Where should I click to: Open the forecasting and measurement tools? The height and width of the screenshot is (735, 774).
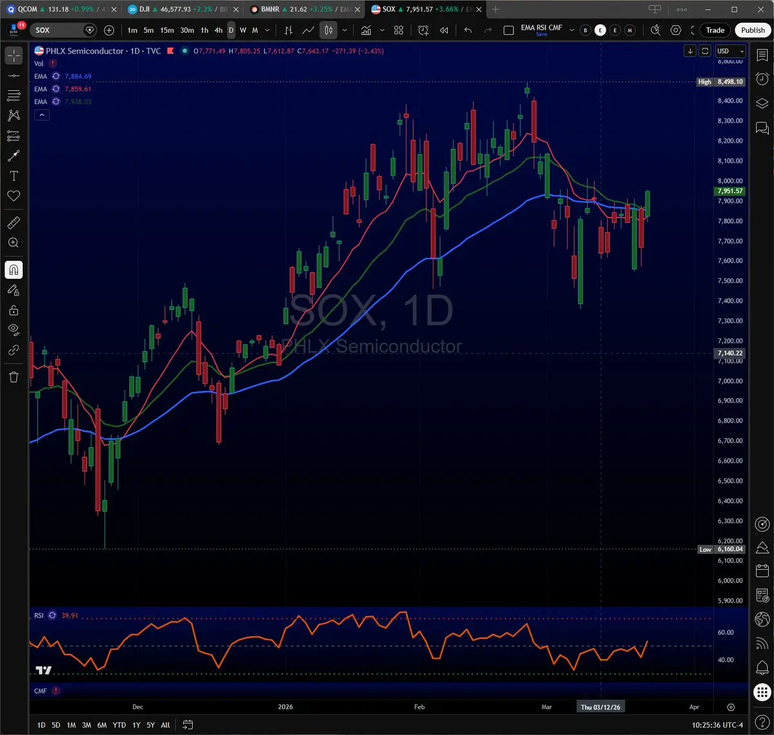click(x=14, y=136)
